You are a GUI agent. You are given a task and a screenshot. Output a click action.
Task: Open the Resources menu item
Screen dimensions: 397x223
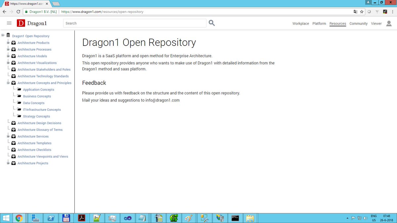tap(338, 23)
